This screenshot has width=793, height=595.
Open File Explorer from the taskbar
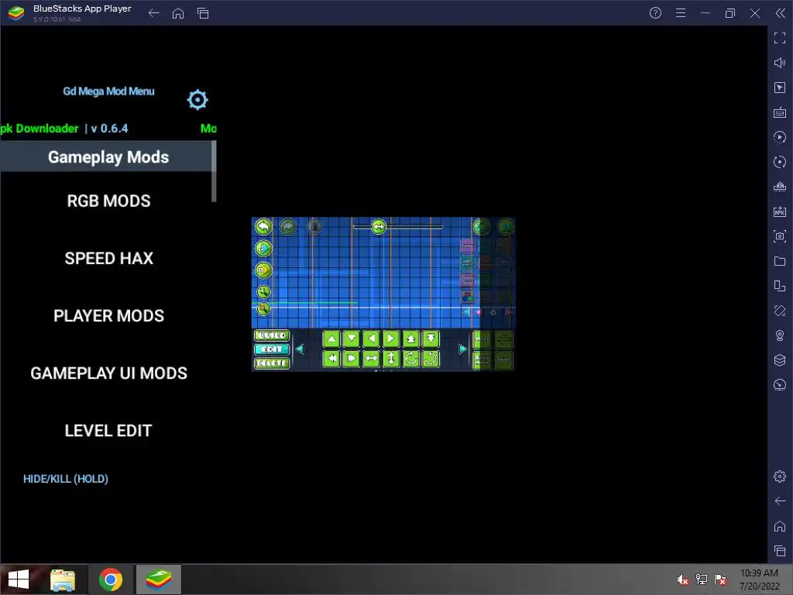pos(63,580)
